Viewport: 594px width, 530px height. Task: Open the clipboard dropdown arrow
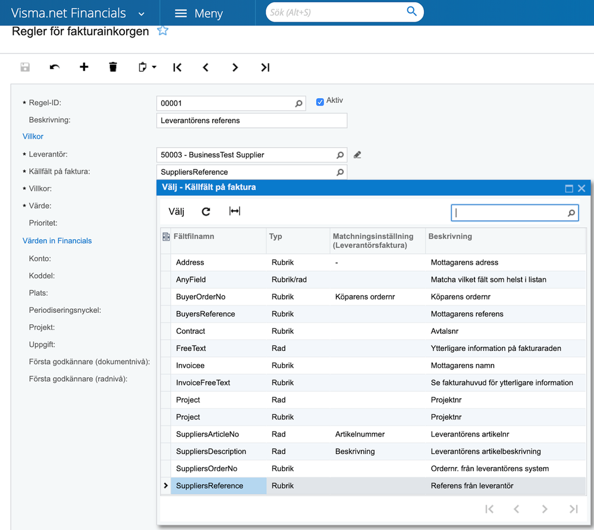154,67
